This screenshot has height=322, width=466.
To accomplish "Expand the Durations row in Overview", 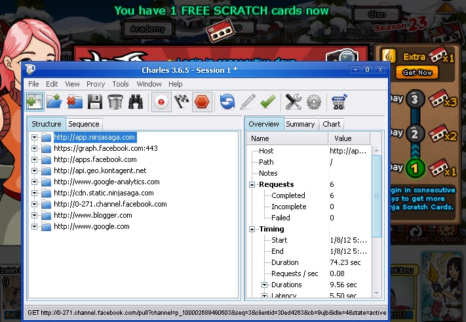I will click(x=264, y=285).
